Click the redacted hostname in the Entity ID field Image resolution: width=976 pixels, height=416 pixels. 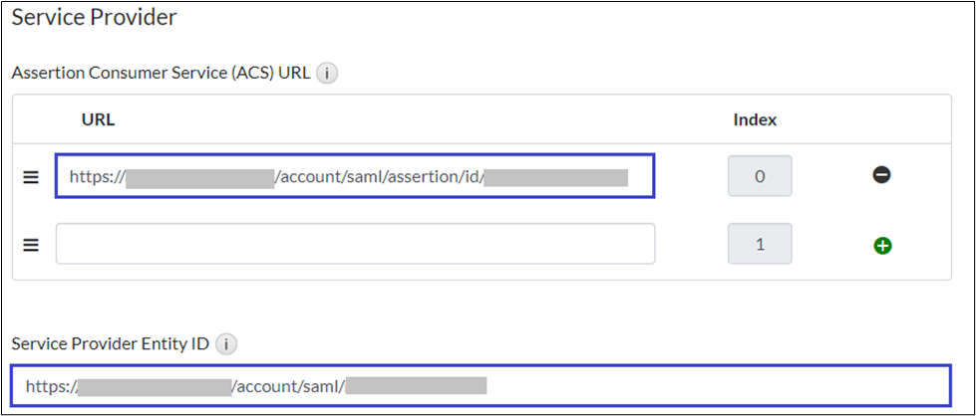click(x=155, y=386)
